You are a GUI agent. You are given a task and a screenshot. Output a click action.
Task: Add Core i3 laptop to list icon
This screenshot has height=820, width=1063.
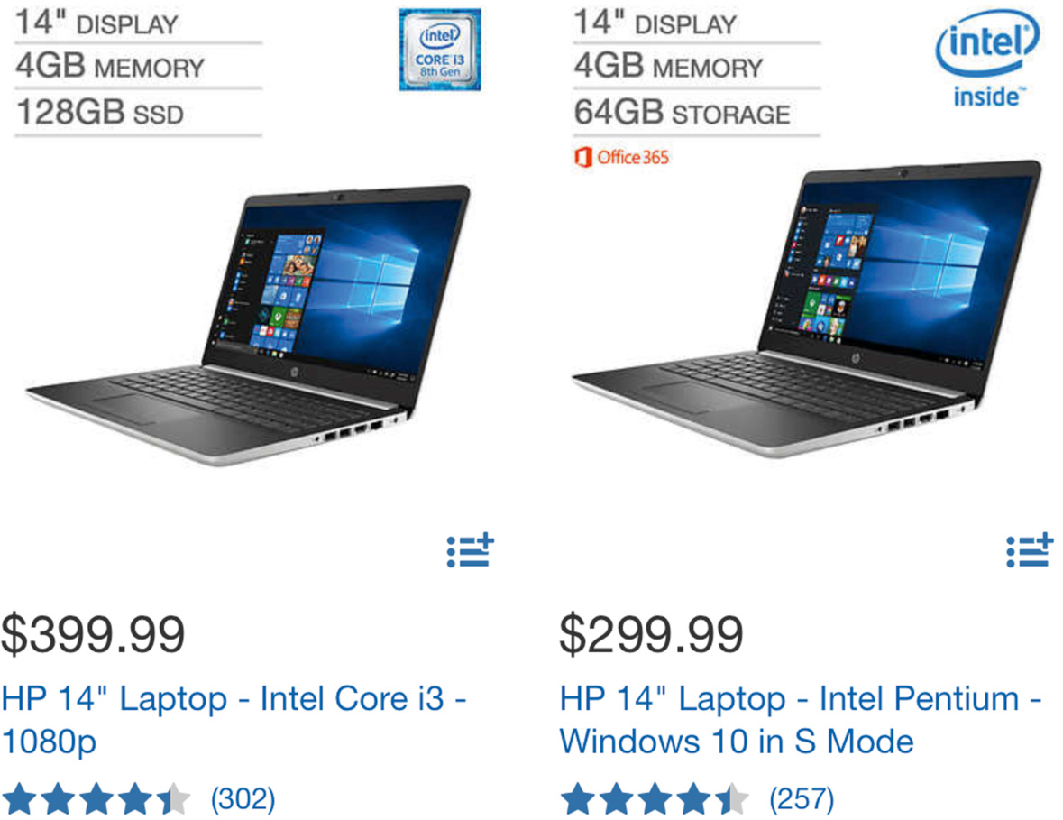coord(471,551)
